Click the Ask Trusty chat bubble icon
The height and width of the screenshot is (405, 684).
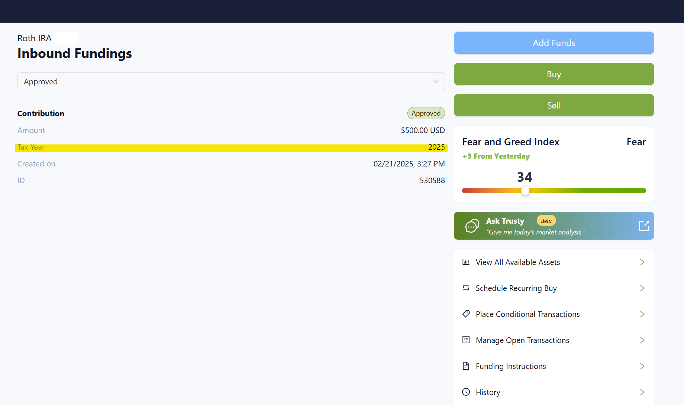coord(472,226)
